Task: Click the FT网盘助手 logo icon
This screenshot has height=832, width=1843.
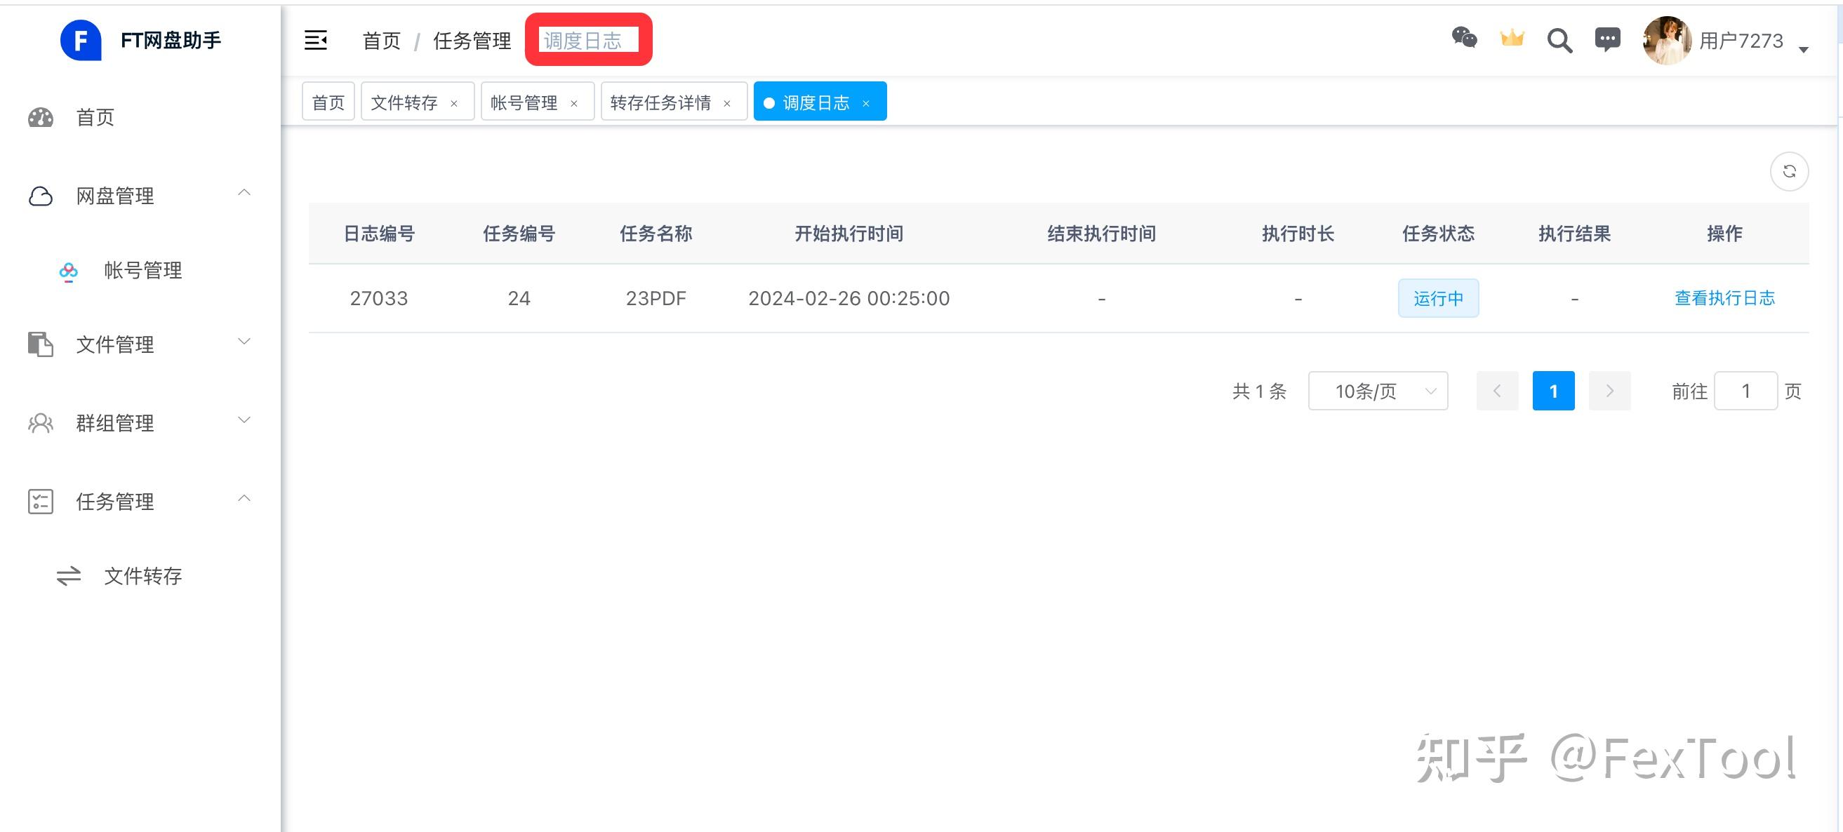Action: coord(81,40)
